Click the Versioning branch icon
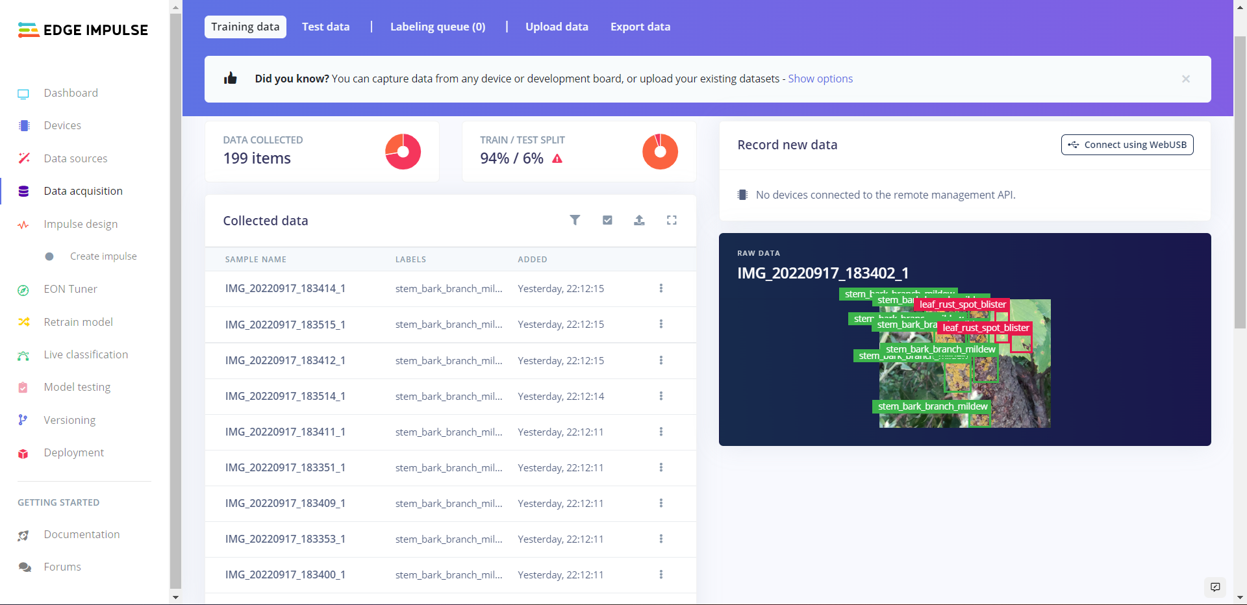The height and width of the screenshot is (605, 1247). 23,420
